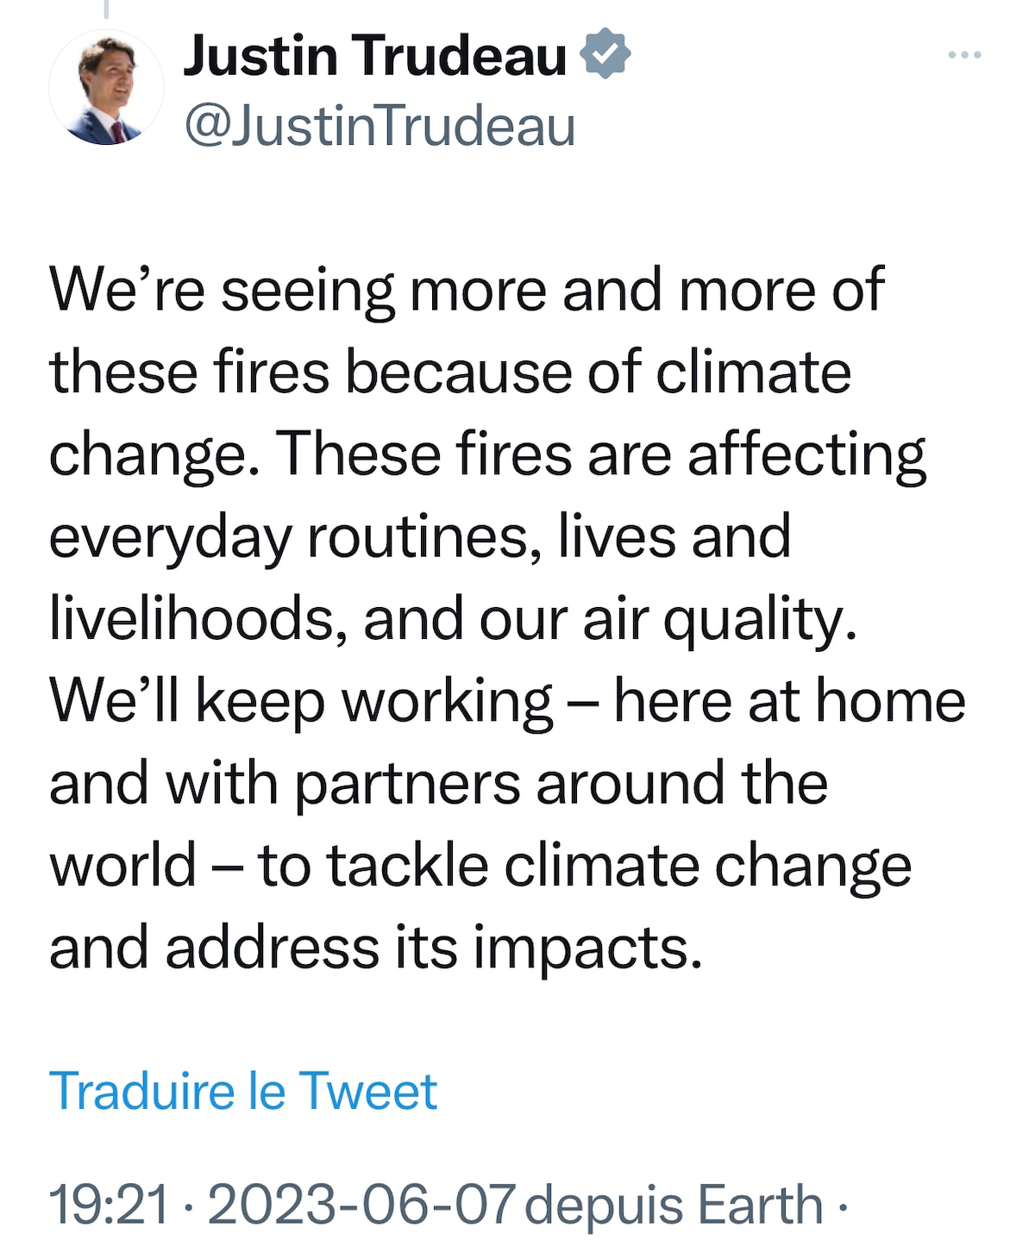Click the depuis Earth source label
Screen dimensions: 1035x1246
coord(674,1204)
